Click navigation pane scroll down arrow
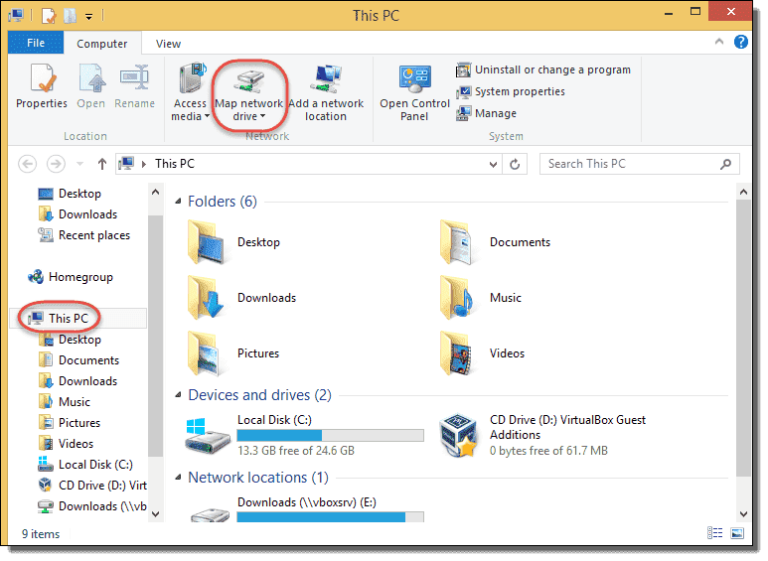The image size is (768, 561). (x=155, y=514)
